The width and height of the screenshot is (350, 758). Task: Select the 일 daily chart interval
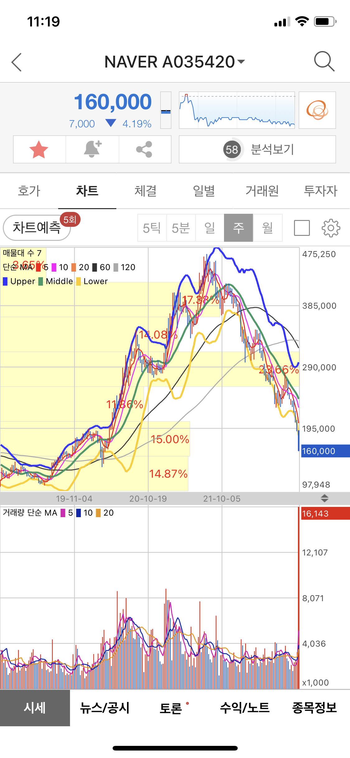[210, 228]
